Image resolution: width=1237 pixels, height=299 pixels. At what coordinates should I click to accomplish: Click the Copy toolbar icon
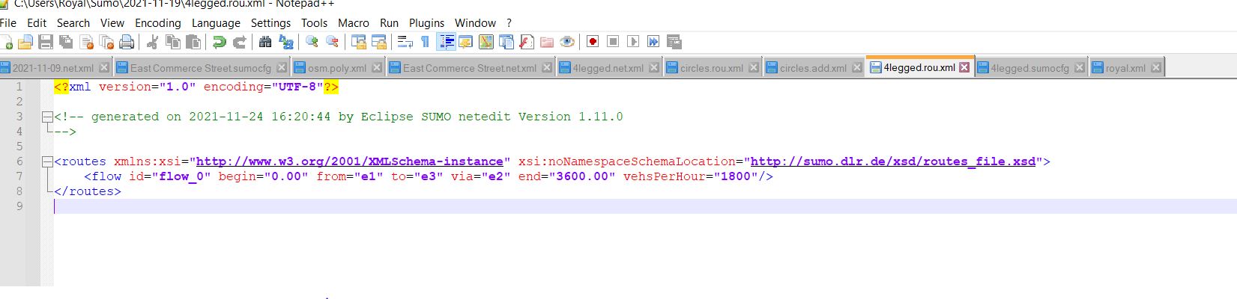coord(173,42)
